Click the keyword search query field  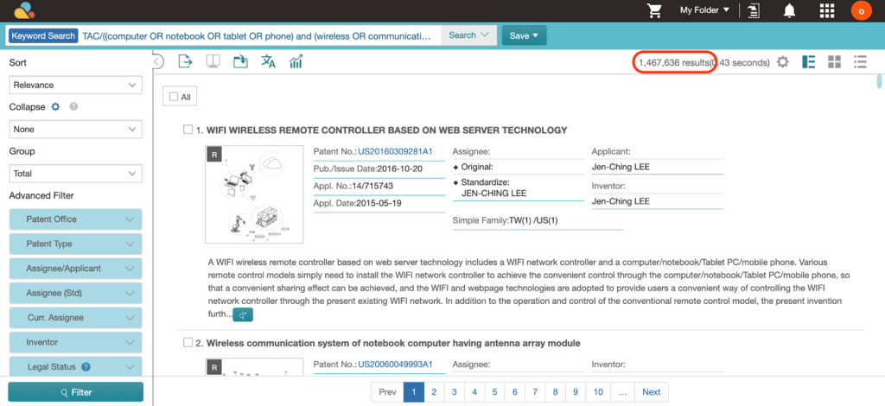pyautogui.click(x=259, y=35)
